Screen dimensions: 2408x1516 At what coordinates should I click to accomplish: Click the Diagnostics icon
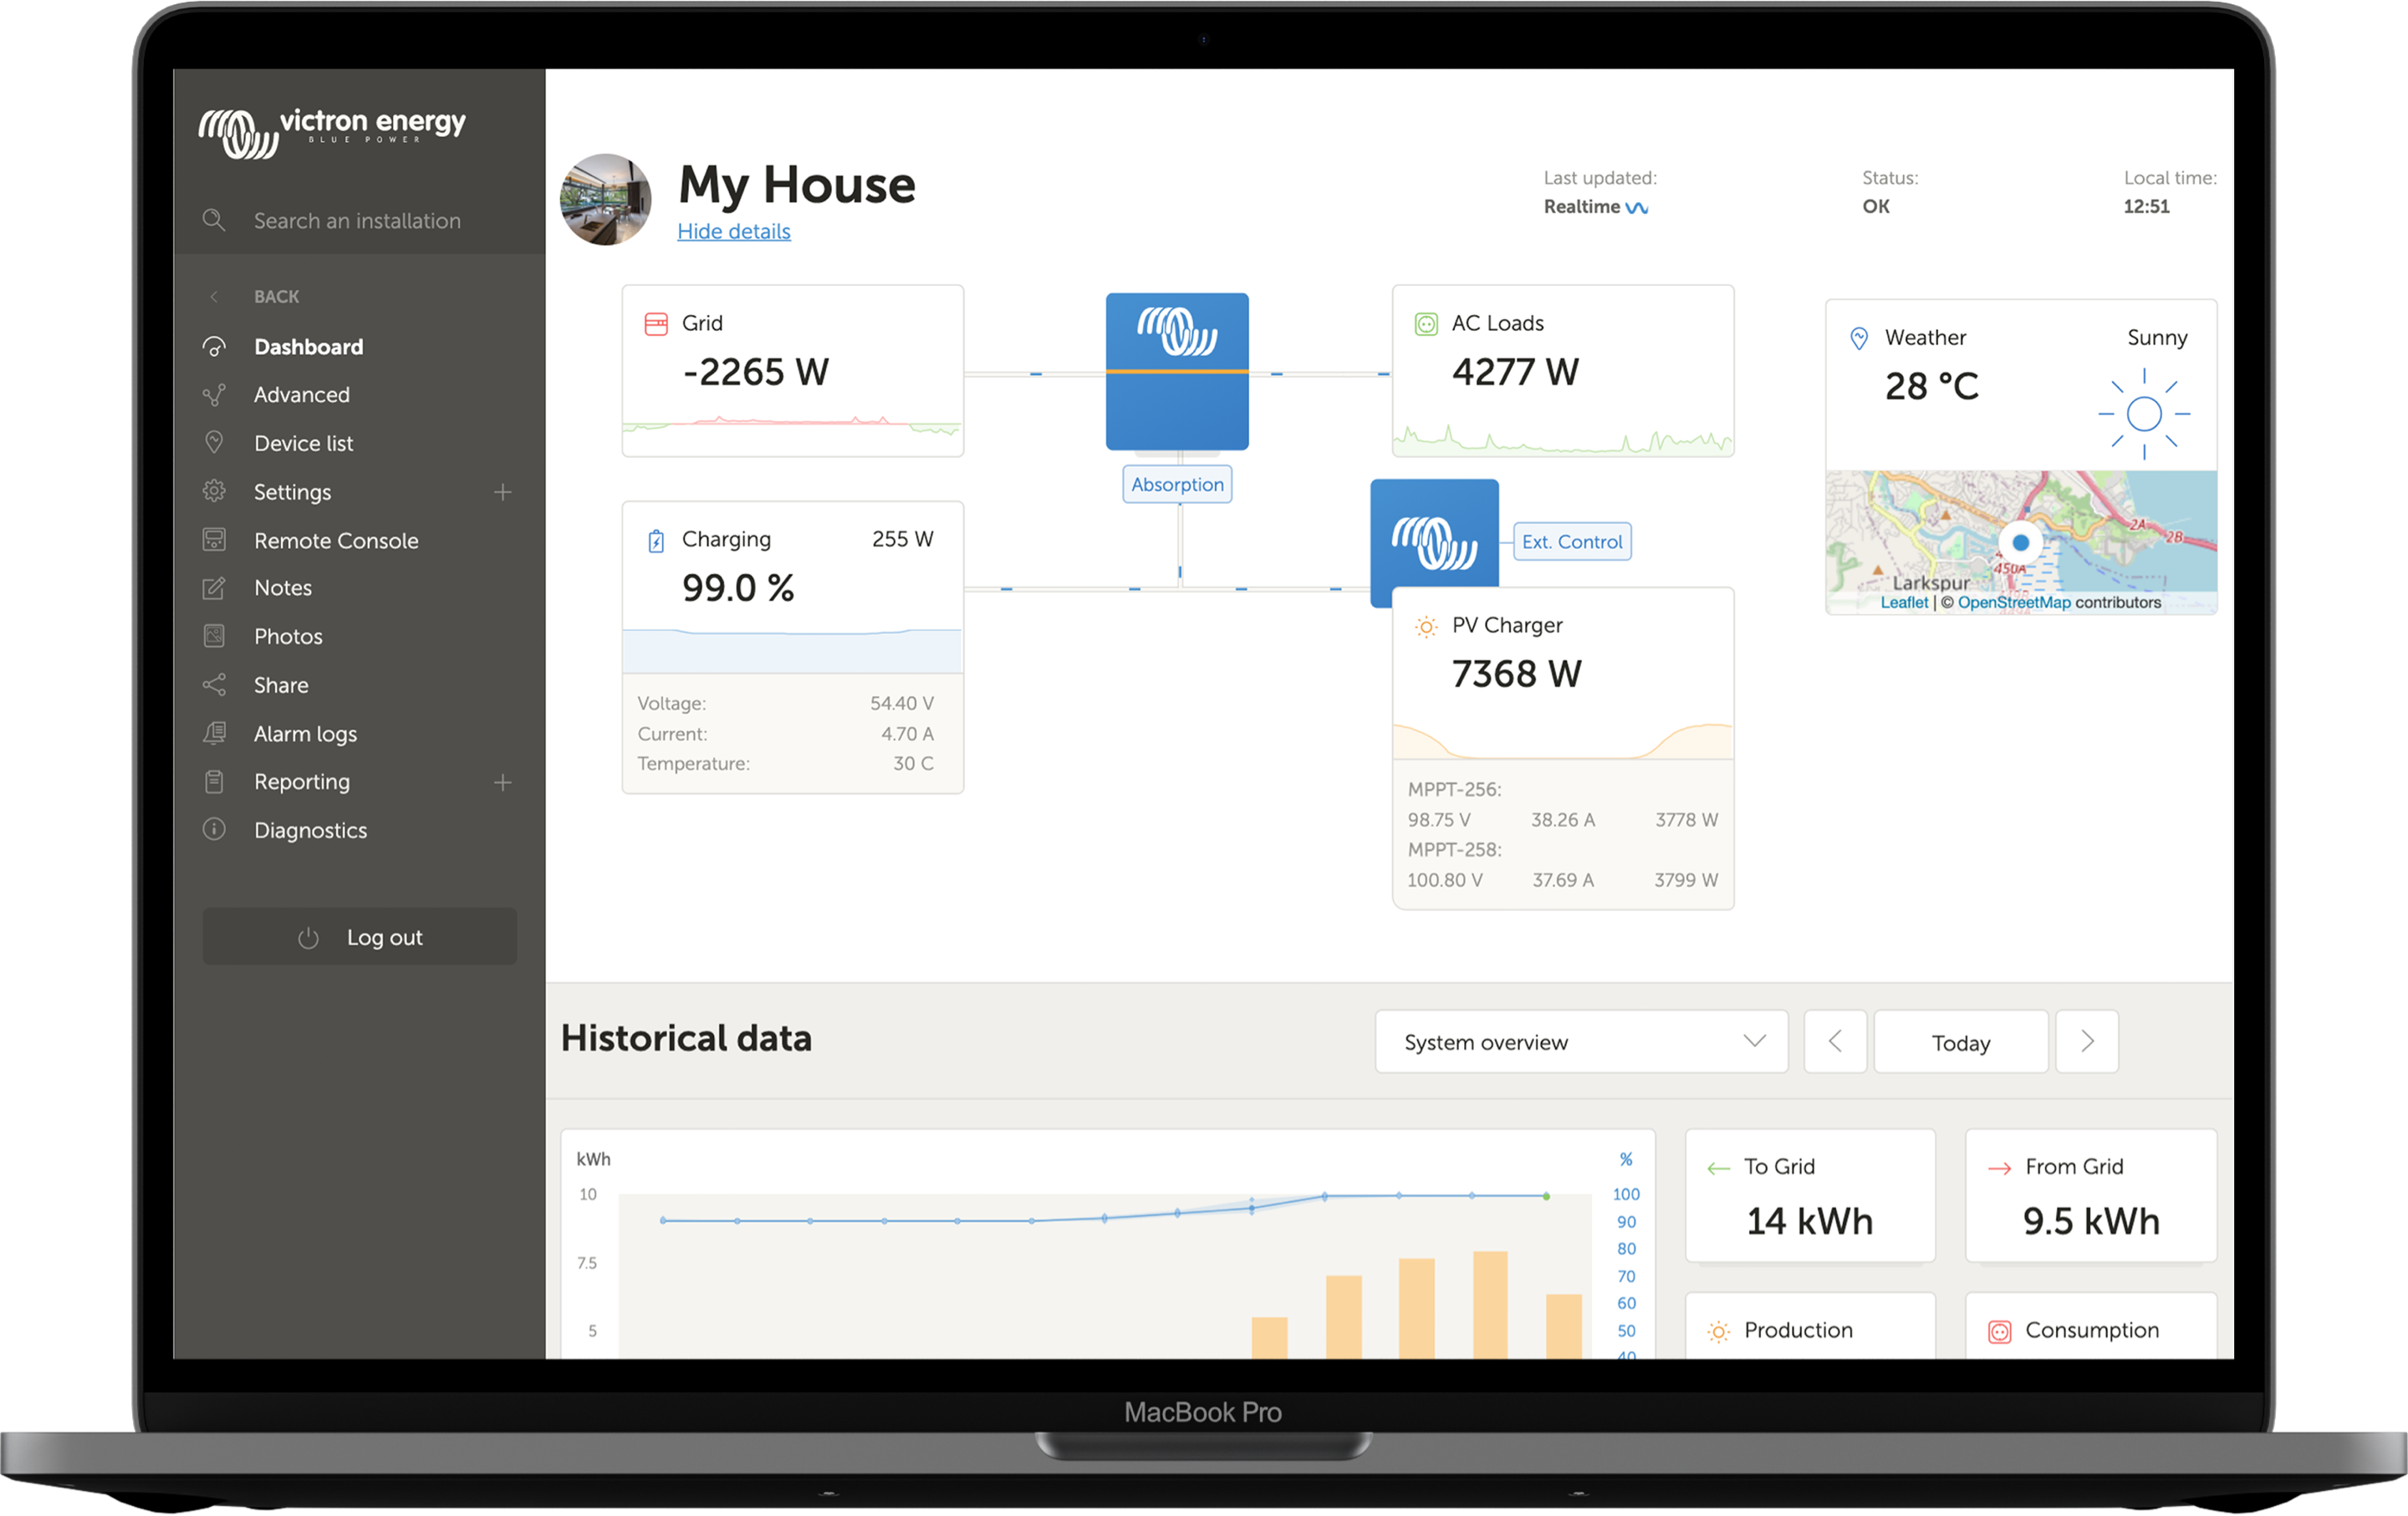pyautogui.click(x=213, y=828)
